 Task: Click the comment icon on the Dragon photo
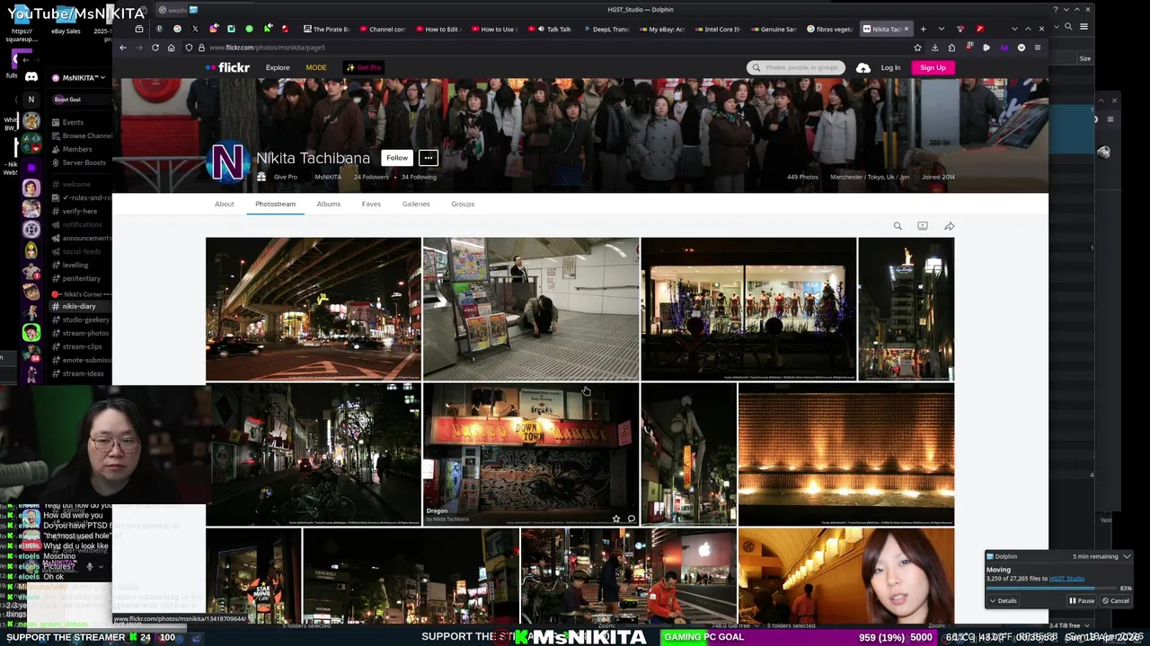tap(631, 519)
